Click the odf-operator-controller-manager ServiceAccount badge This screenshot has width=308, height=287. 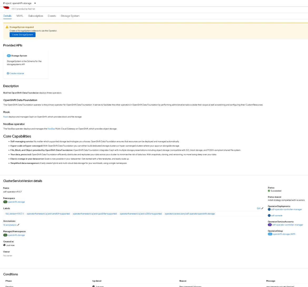tap(270, 225)
